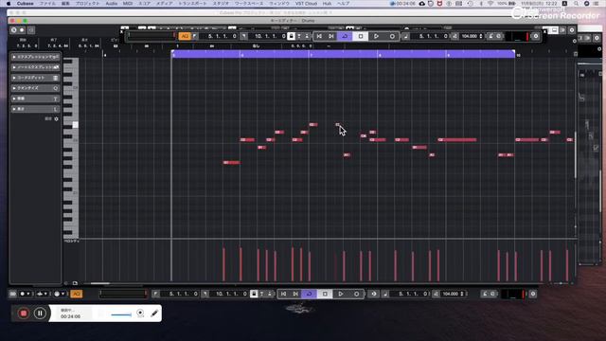Click webcam icon in screen recorder bar
606x341 pixels.
pos(140,314)
